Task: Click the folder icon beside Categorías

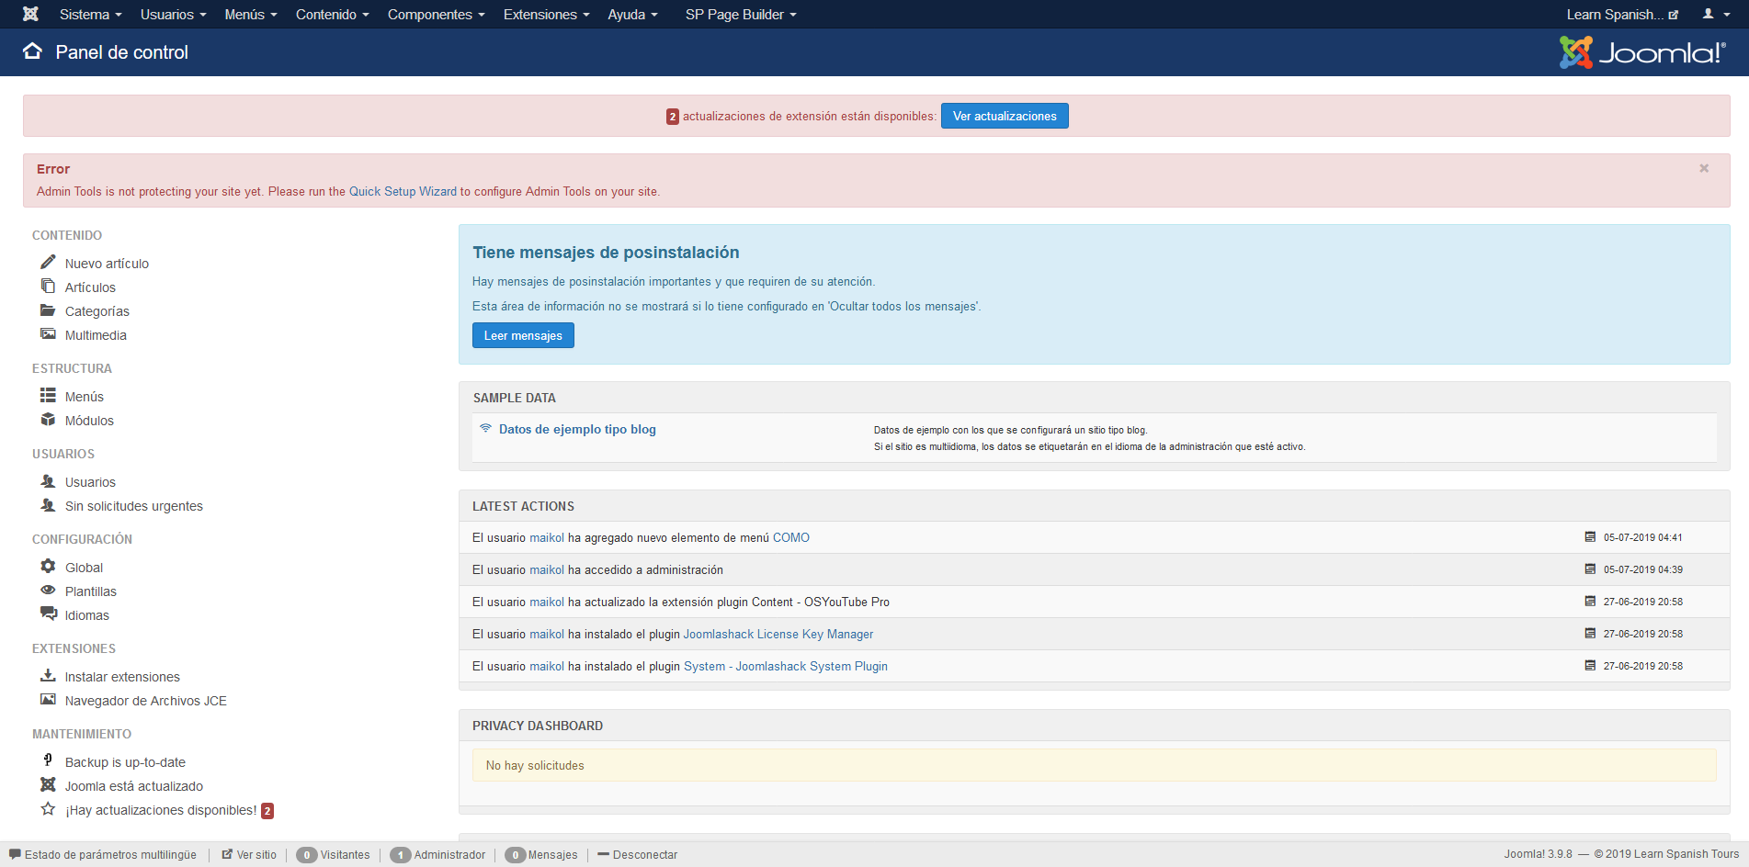Action: pos(48,310)
